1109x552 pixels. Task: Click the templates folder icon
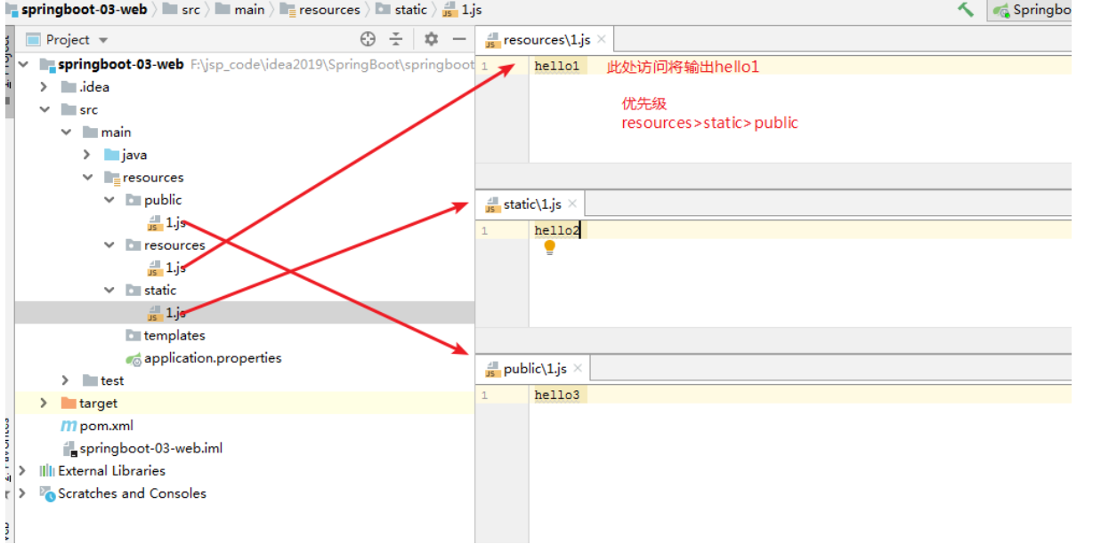click(134, 335)
